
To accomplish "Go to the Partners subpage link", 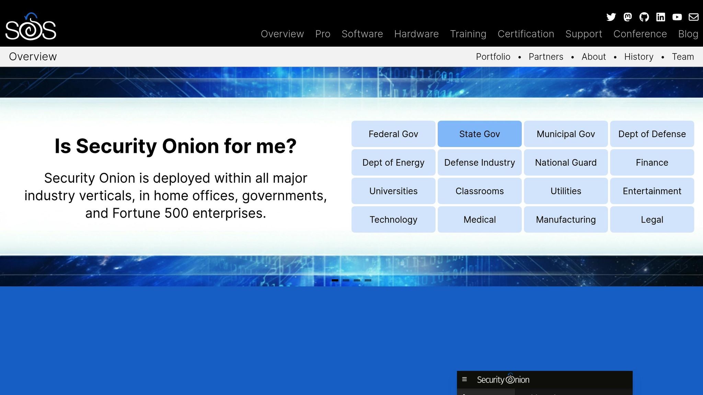I will click(x=546, y=57).
